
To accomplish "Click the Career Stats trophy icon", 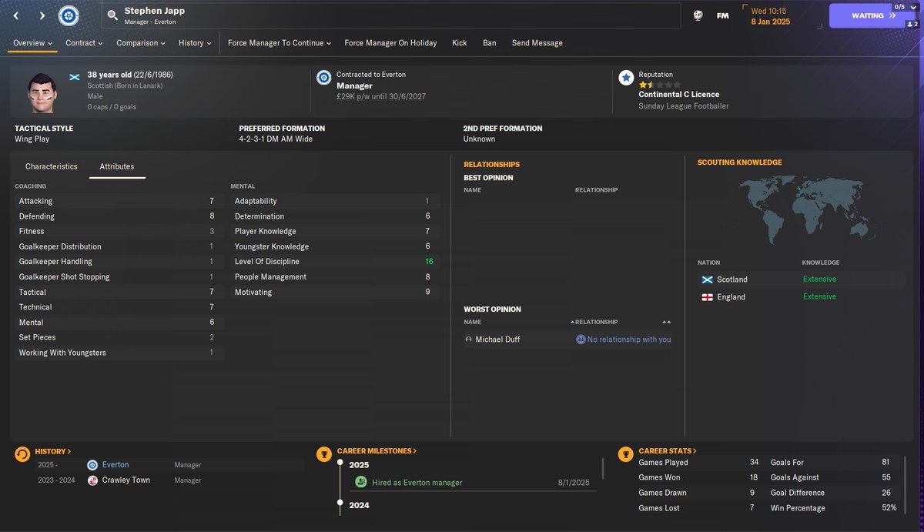I will click(x=626, y=455).
